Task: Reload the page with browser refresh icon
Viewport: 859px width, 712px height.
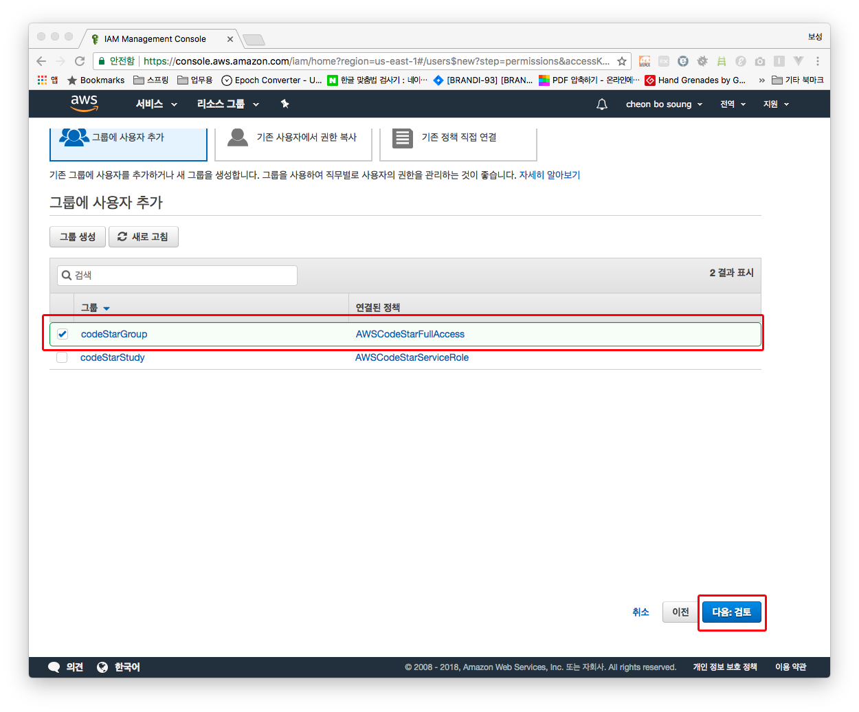Action: point(80,61)
